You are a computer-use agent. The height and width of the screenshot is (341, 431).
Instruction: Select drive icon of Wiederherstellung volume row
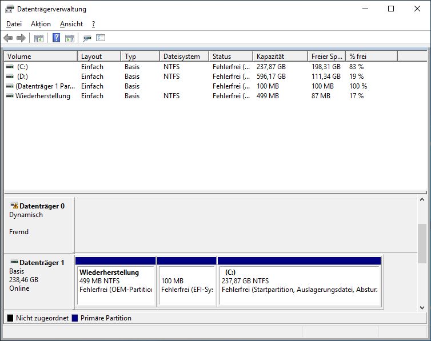[10, 96]
